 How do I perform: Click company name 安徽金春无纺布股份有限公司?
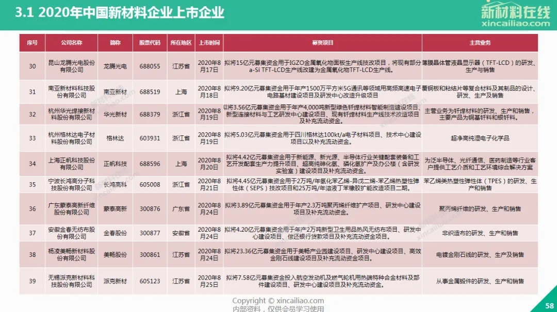tap(71, 233)
